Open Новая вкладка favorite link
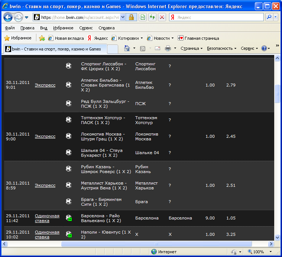The image size is (282, 257). (66, 38)
